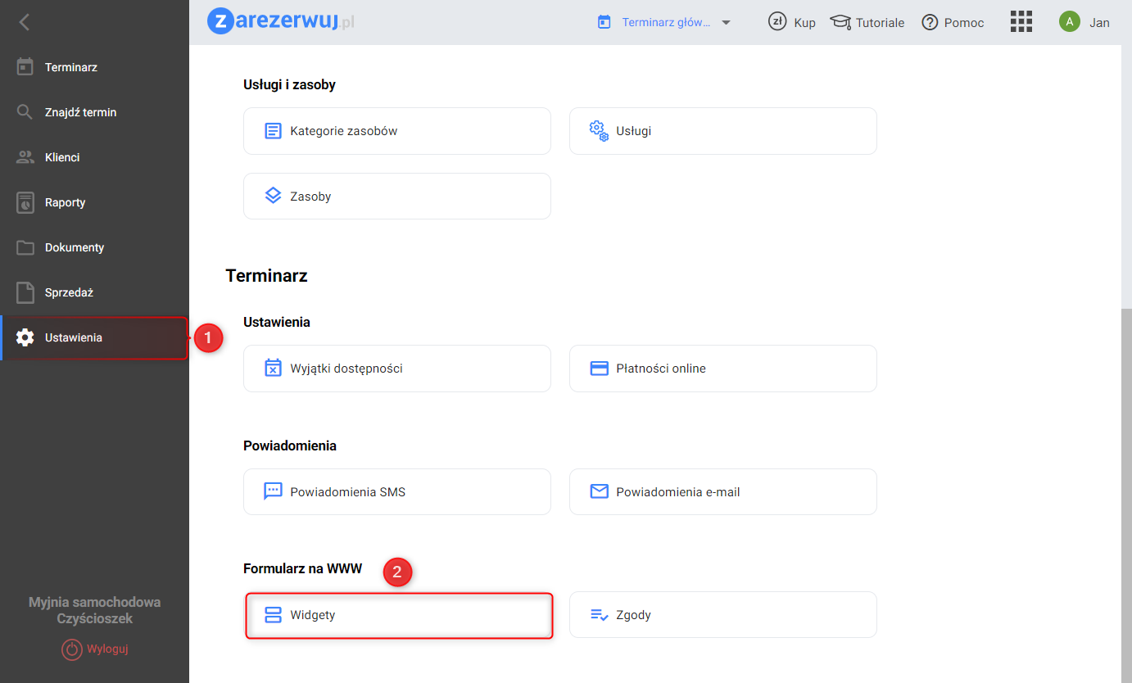This screenshot has width=1132, height=683.
Task: Collapse the sidebar with the back chevron
Action: (x=25, y=22)
